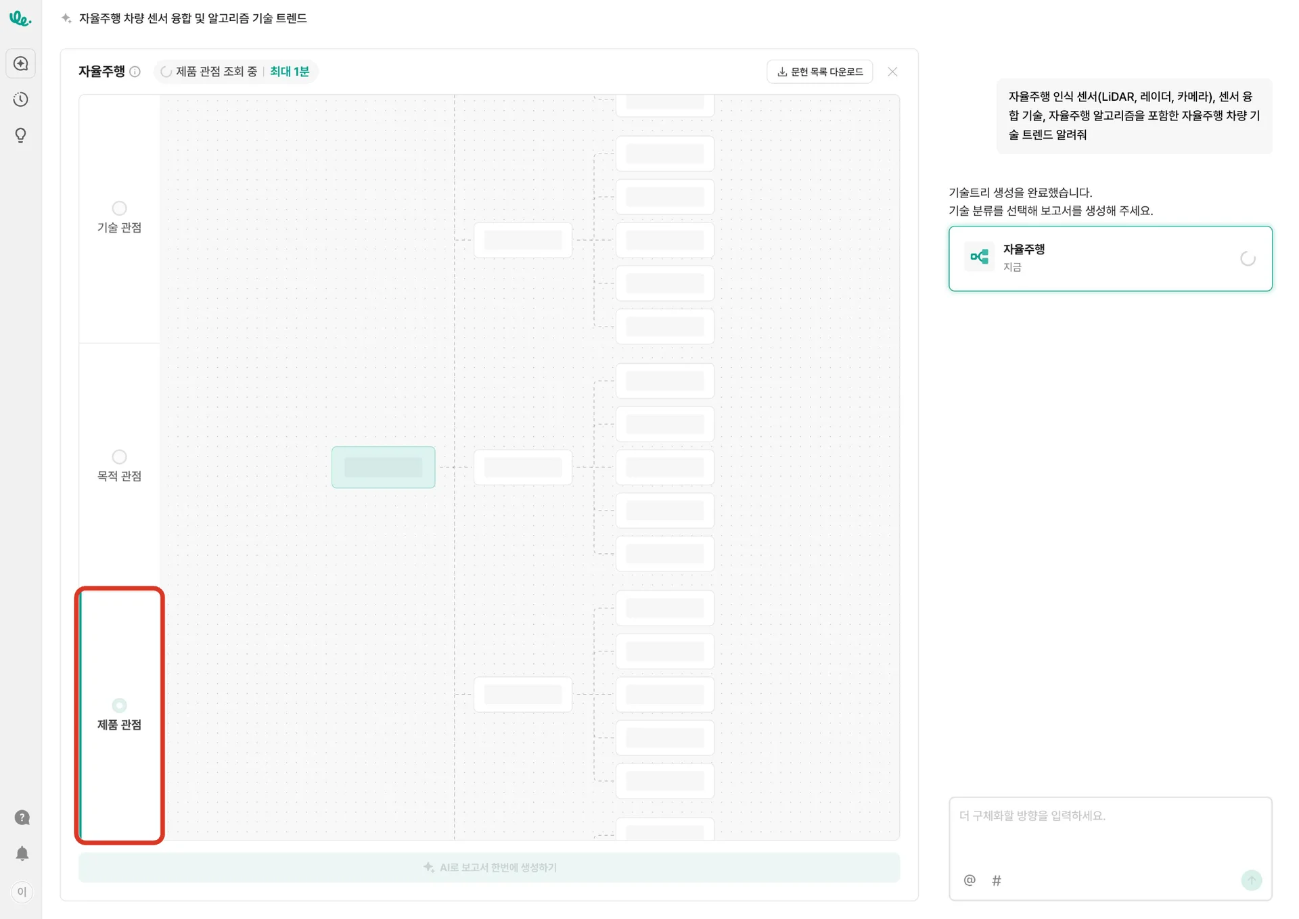Click the # hashtag icon
The width and height of the screenshot is (1299, 919).
[x=997, y=880]
